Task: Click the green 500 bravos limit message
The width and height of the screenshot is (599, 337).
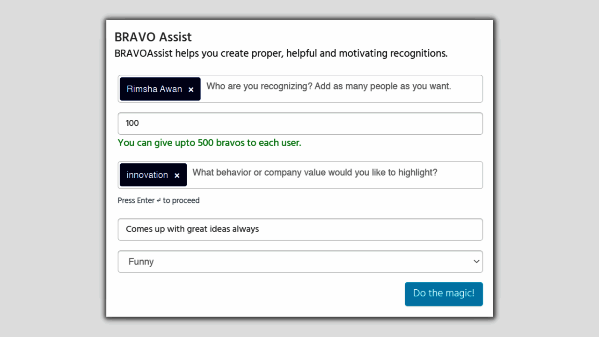Action: (209, 143)
